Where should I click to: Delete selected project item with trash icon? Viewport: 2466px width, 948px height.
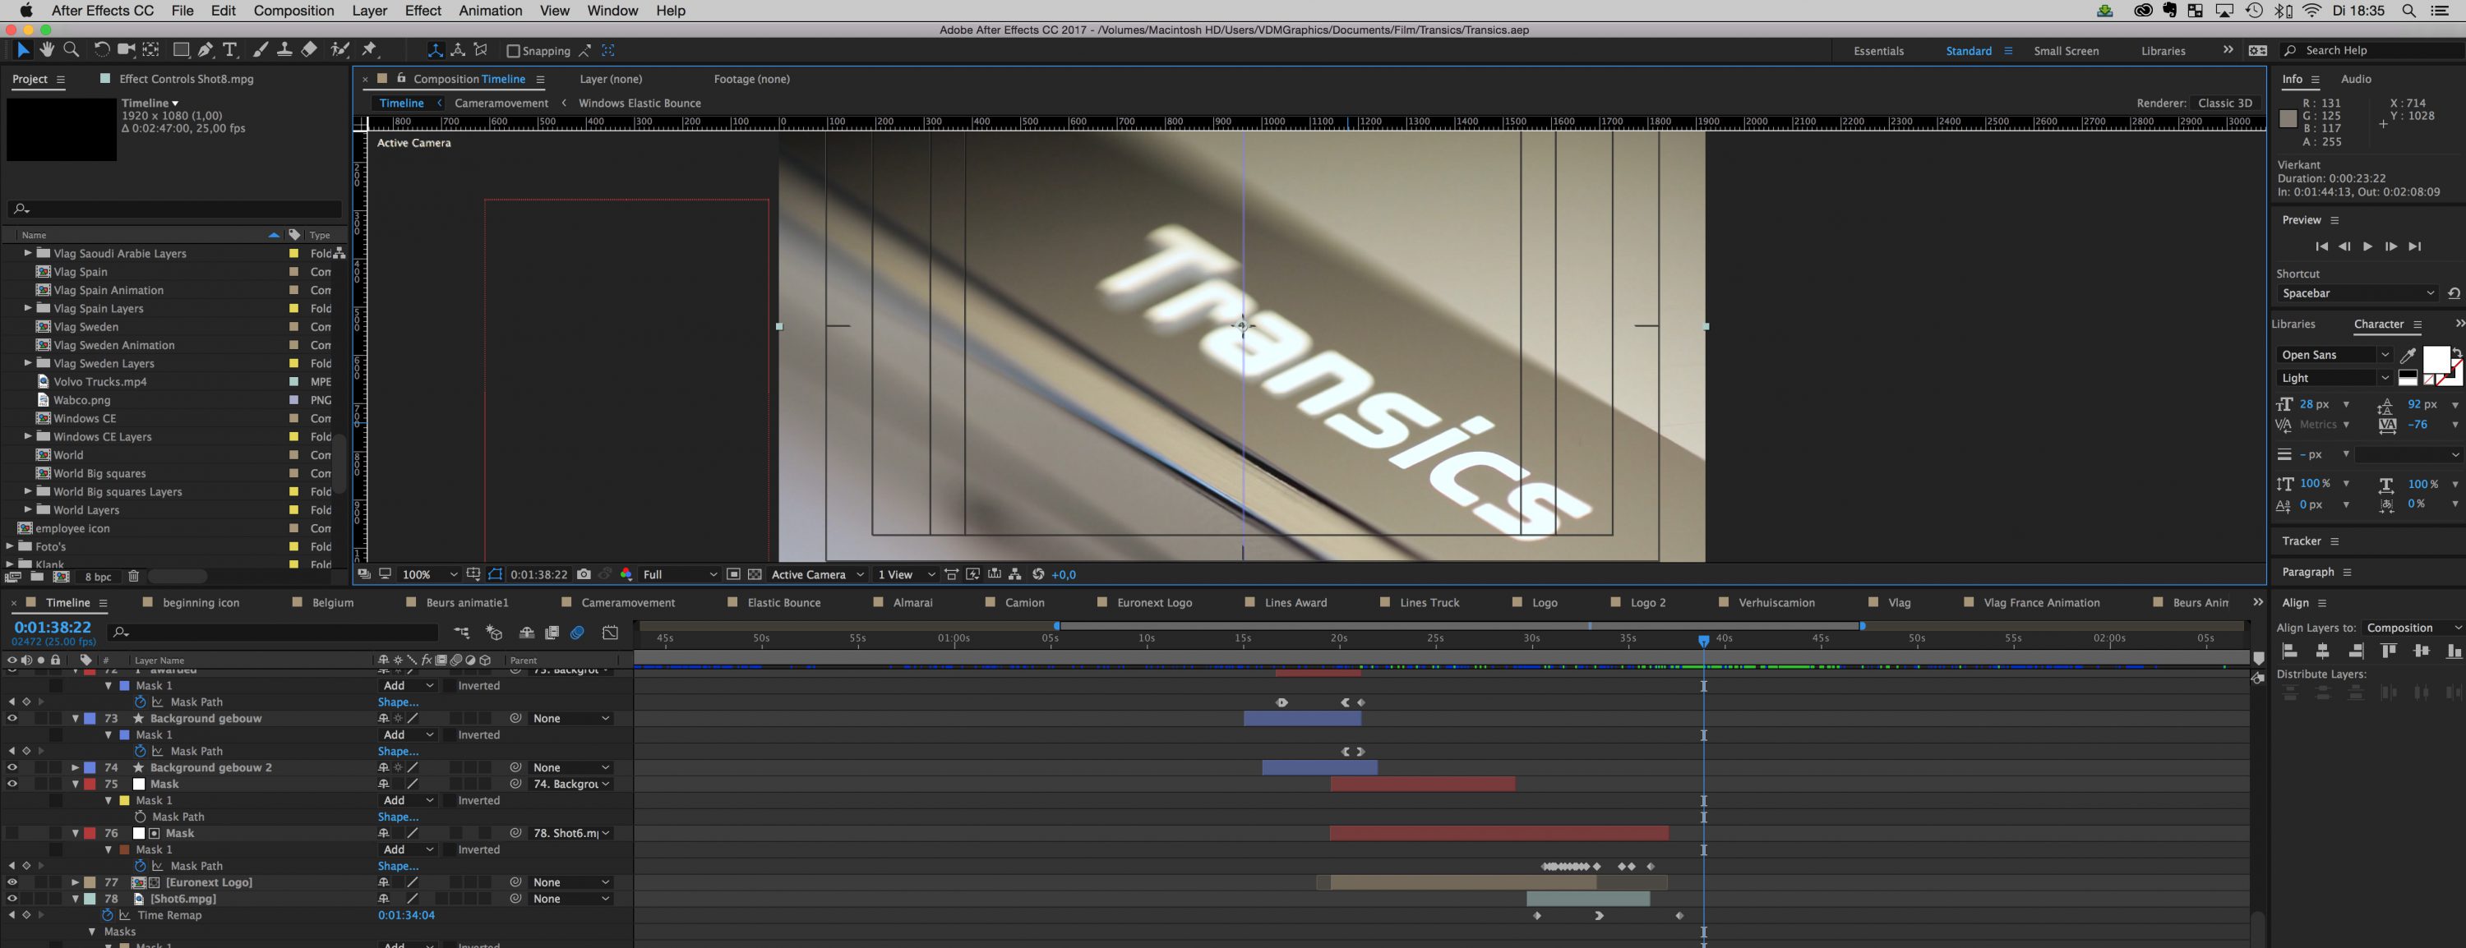134,577
